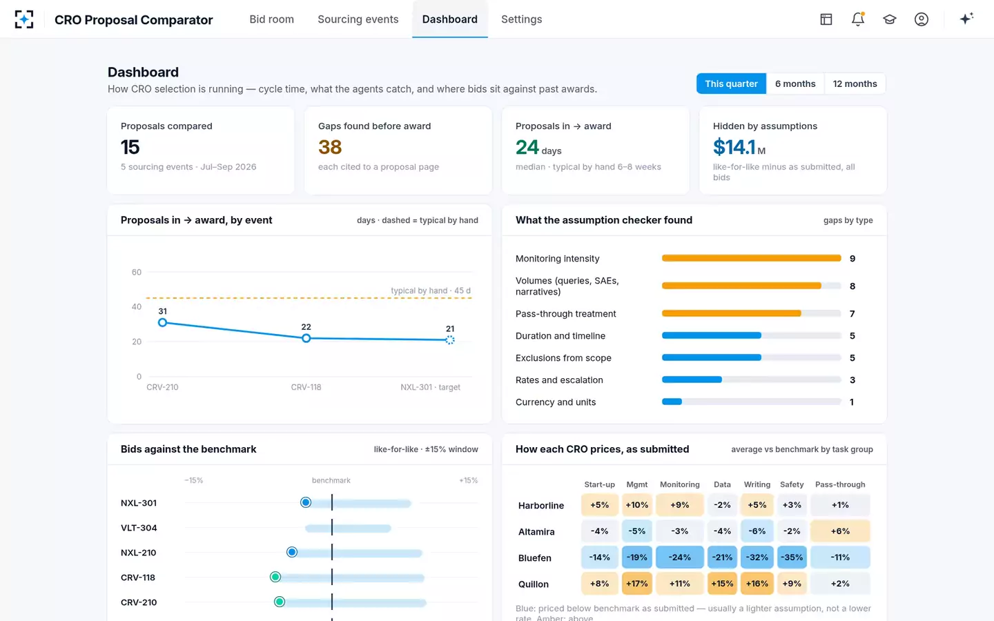Click the graduation cap learning icon
This screenshot has width=994, height=621.
tap(890, 19)
